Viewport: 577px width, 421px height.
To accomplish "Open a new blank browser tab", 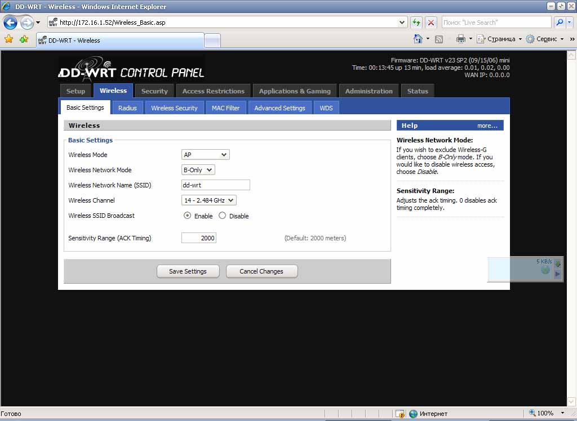I will [212, 41].
